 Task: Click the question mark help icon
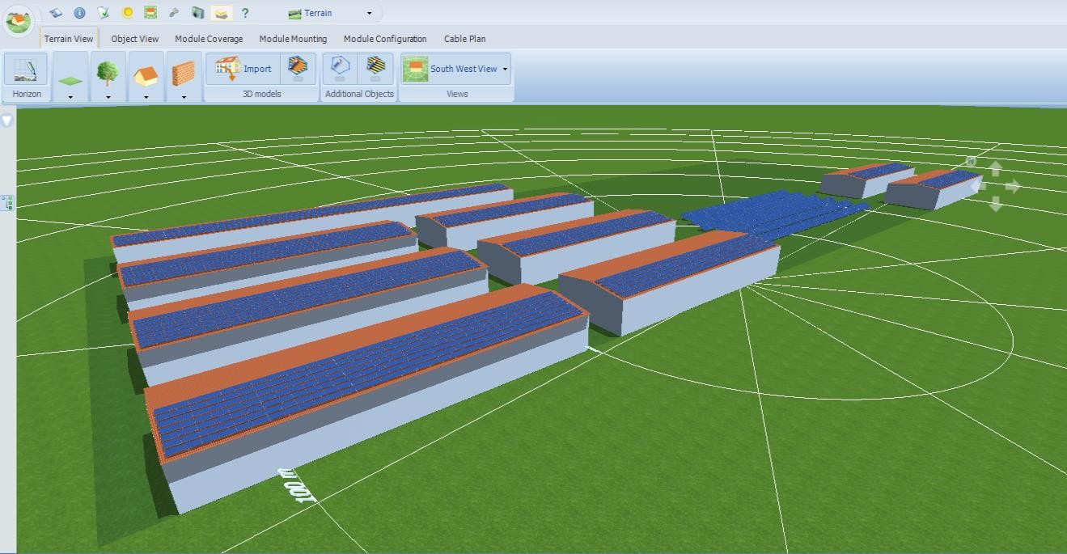pyautogui.click(x=245, y=13)
